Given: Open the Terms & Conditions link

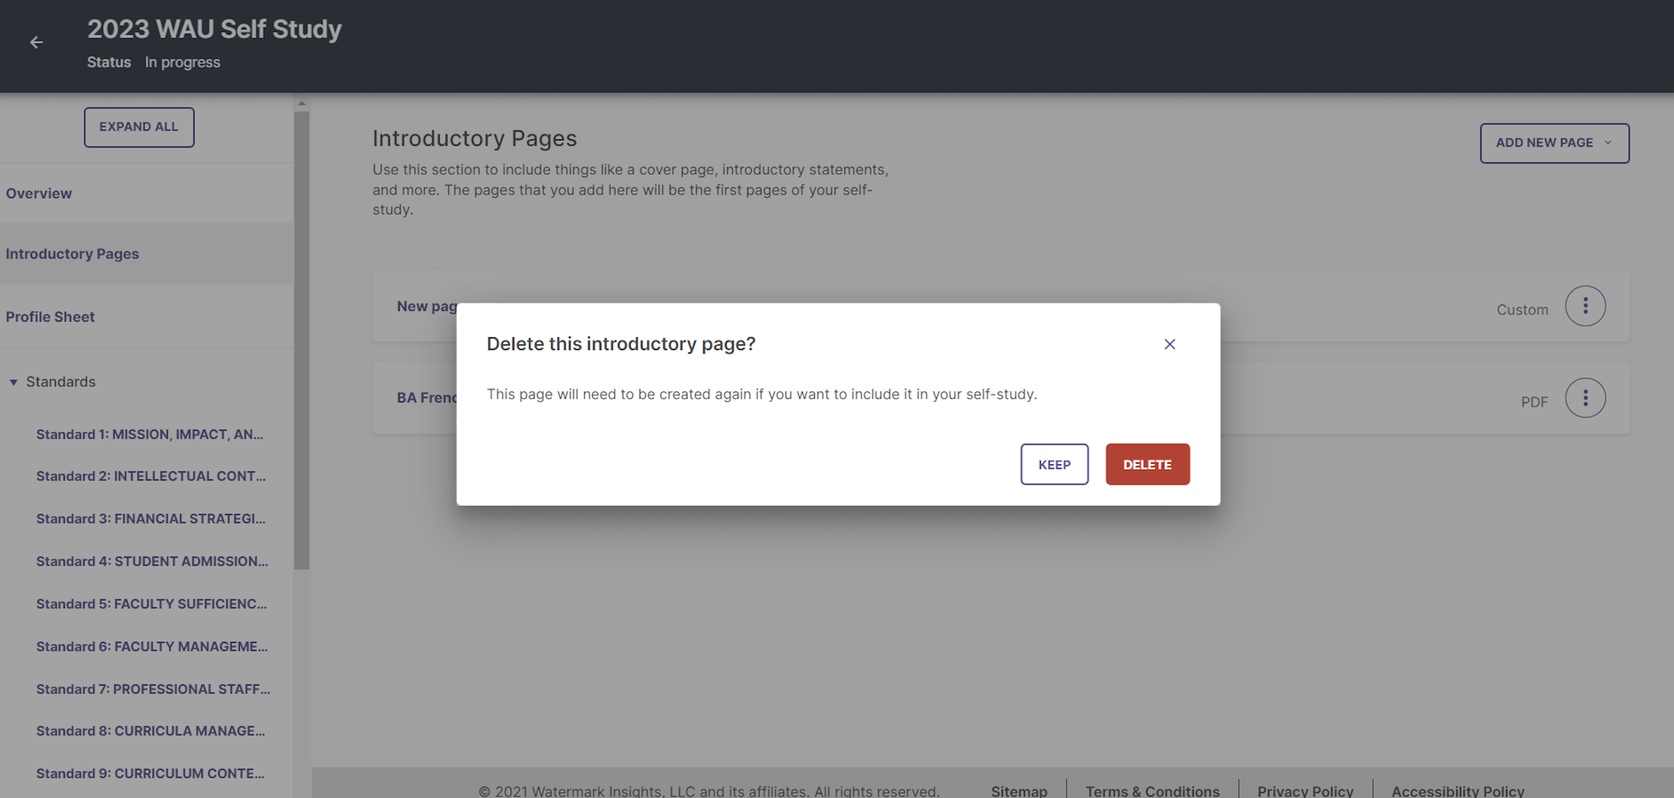Looking at the screenshot, I should click(x=1152, y=791).
